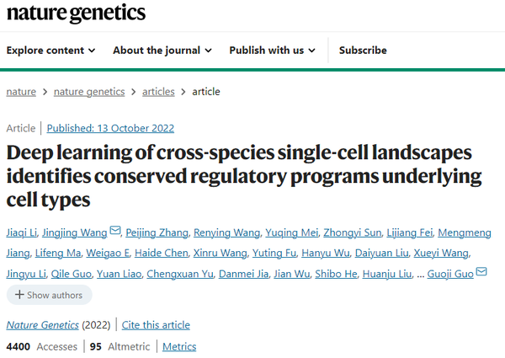Viewport: 505px width, 358px height.
Task: Open Cite this article link
Action: click(156, 325)
